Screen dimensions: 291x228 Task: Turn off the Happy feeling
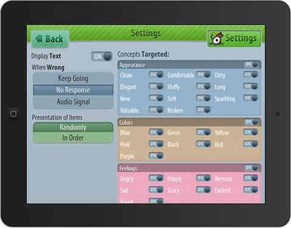click(203, 178)
